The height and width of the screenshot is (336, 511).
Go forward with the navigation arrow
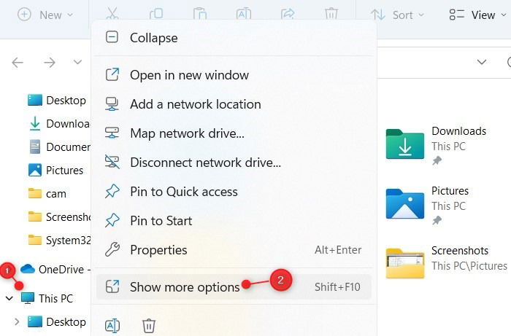coord(50,62)
